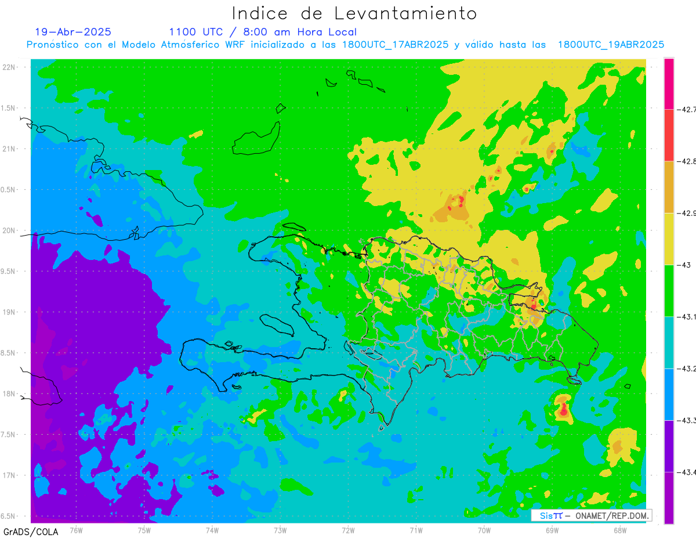The image size is (696, 538).
Task: Select the yellow legend color segment
Action: tap(669, 239)
